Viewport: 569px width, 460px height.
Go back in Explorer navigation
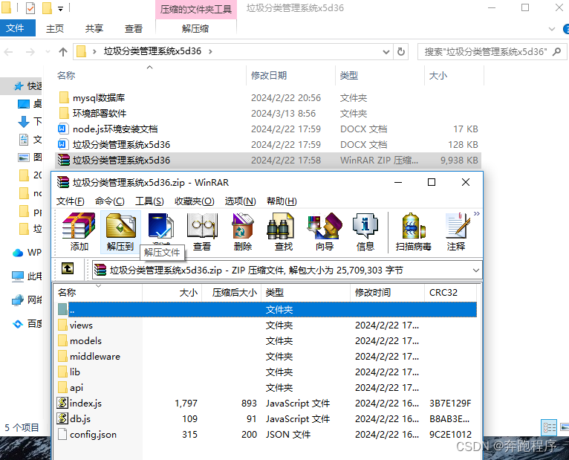click(x=8, y=52)
